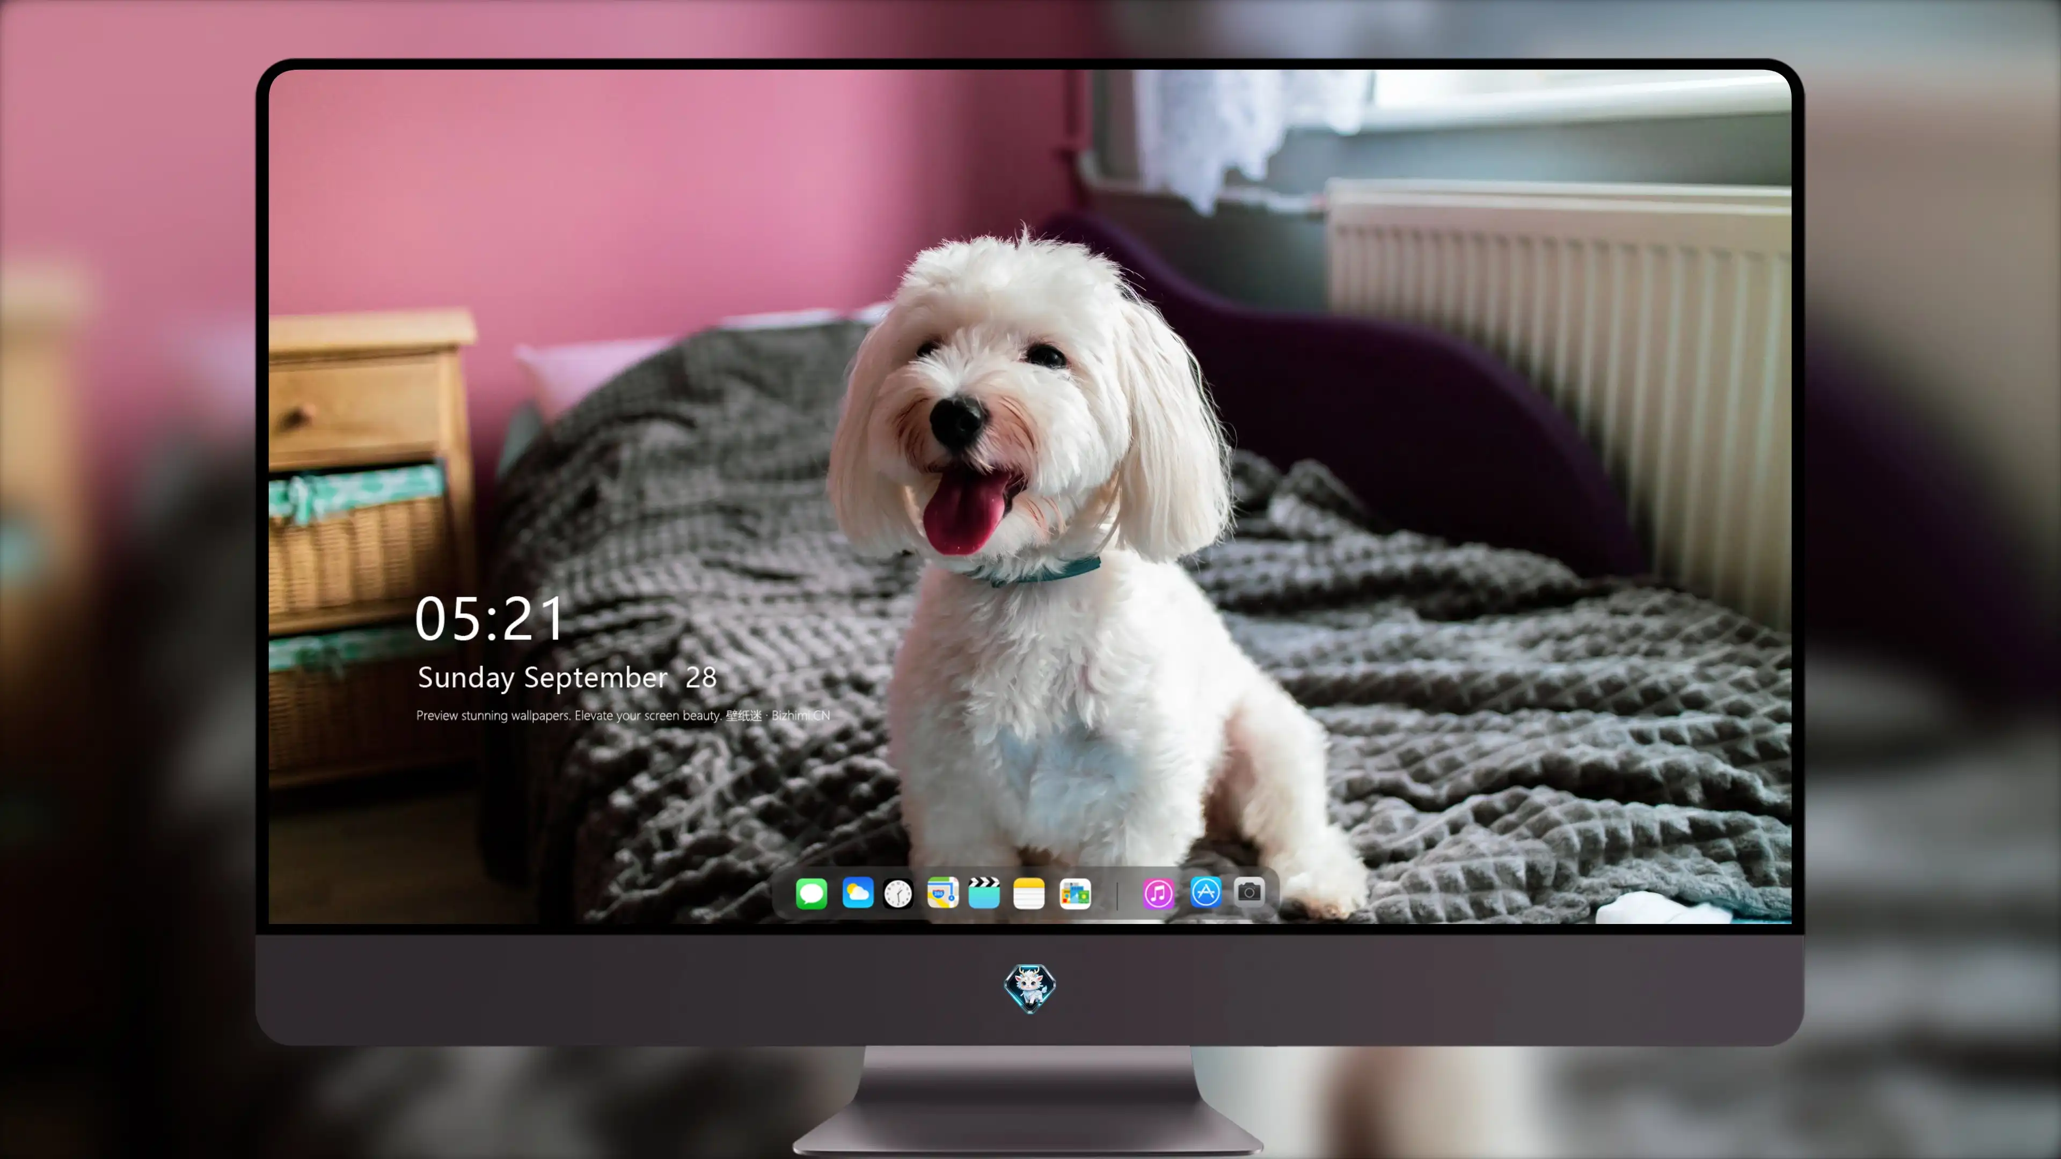2061x1159 pixels.
Task: Launch the pink iTunes Store icon
Action: pos(1159,893)
